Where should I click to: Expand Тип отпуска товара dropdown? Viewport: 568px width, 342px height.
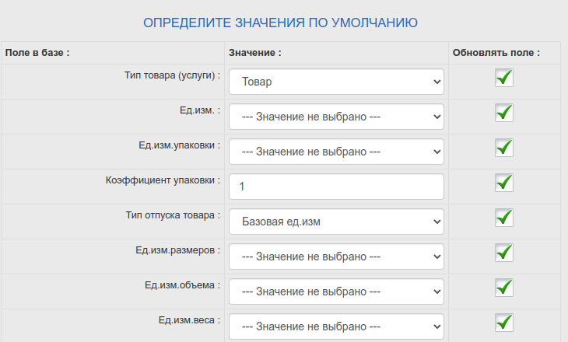[x=336, y=222]
